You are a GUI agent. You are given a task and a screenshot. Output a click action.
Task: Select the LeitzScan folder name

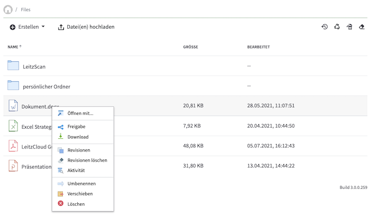34,66
